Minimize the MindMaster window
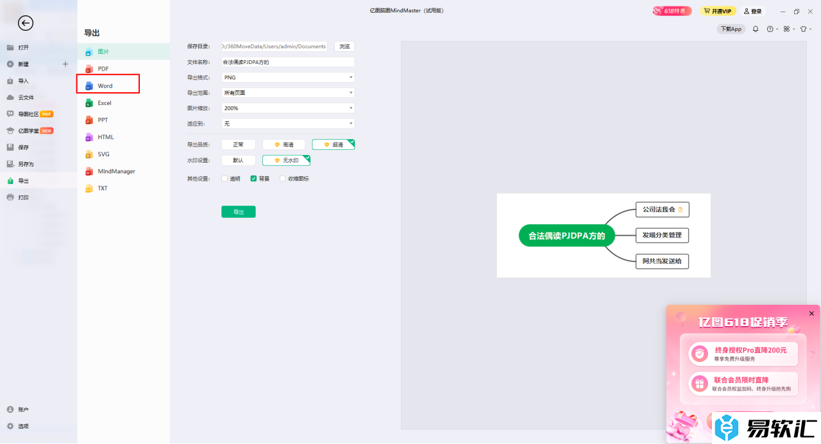This screenshot has height=444, width=821. pyautogui.click(x=783, y=11)
